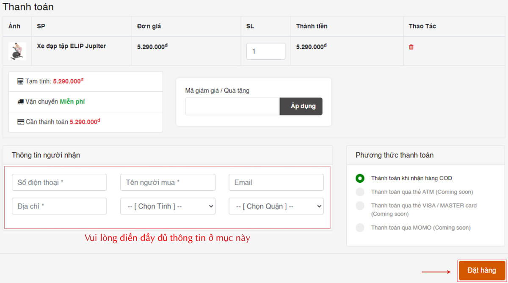This screenshot has width=508, height=283.
Task: Click the ELIP Jupiter bike thumbnail
Action: 17,51
